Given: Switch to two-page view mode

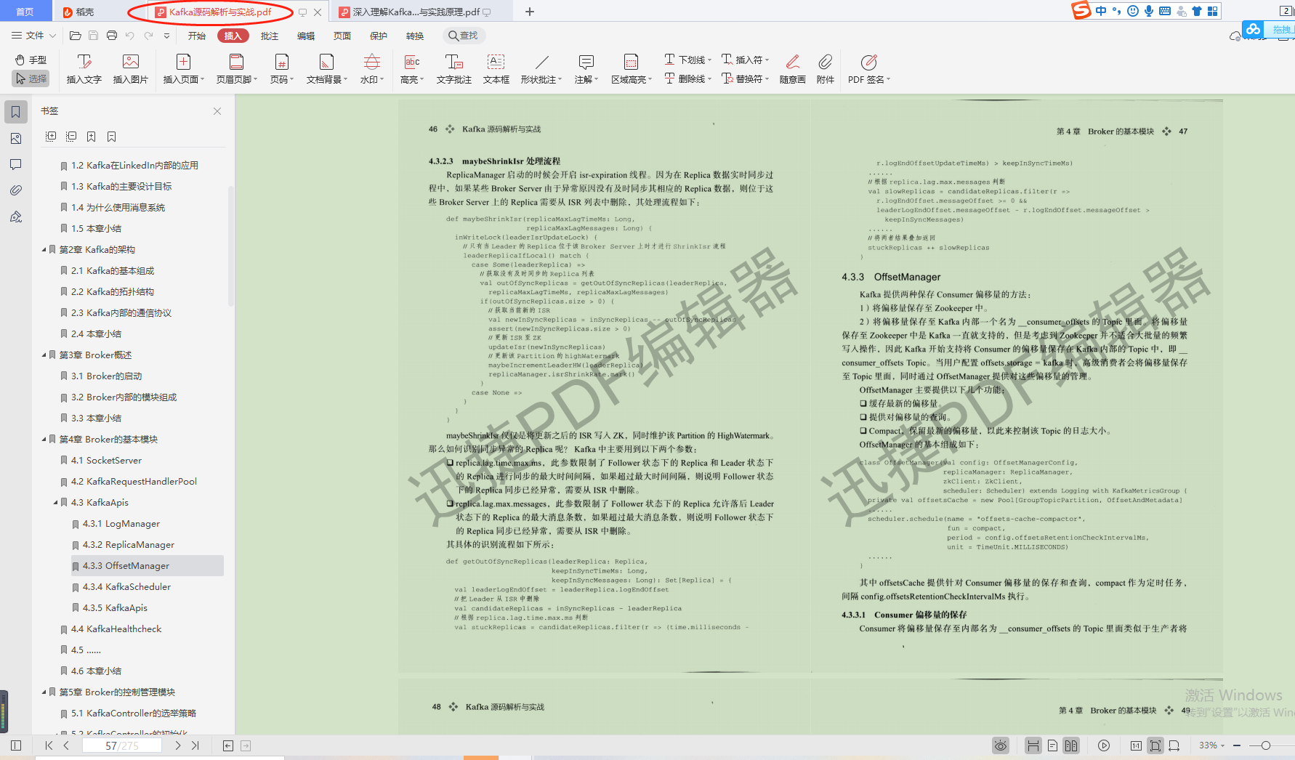Looking at the screenshot, I should tap(1071, 745).
